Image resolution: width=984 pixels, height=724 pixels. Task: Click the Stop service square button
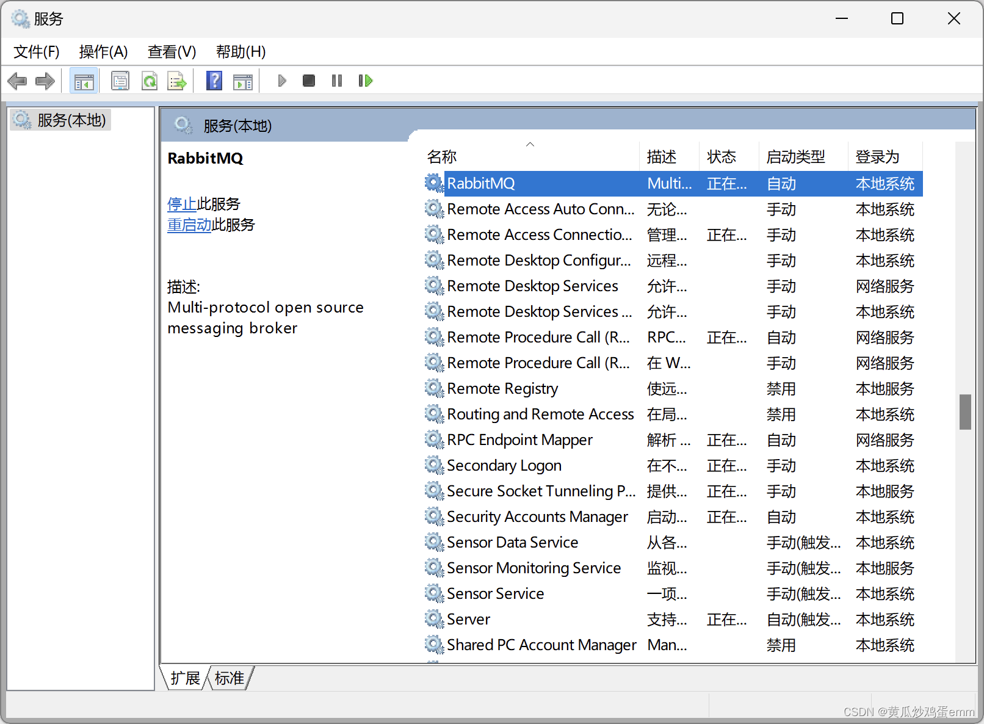(309, 81)
